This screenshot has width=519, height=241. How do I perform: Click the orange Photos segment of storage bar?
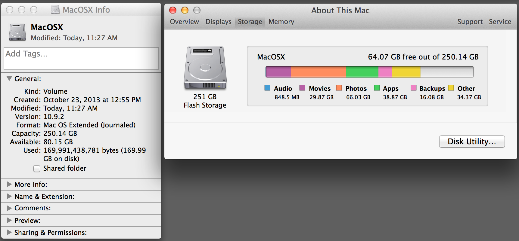click(319, 72)
